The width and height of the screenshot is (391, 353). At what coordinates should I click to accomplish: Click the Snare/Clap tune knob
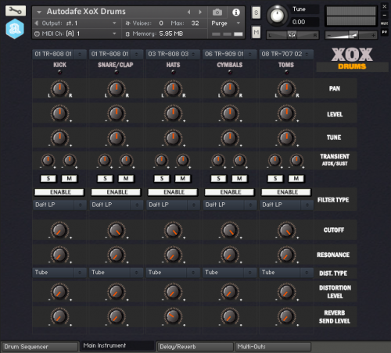point(117,137)
